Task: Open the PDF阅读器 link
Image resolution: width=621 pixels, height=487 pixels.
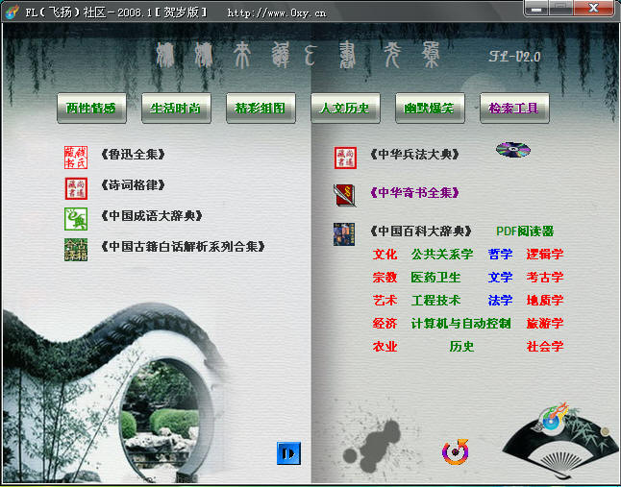Action: pos(525,231)
